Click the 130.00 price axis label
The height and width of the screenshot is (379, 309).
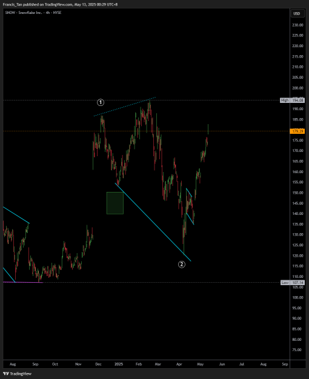pyautogui.click(x=298, y=234)
